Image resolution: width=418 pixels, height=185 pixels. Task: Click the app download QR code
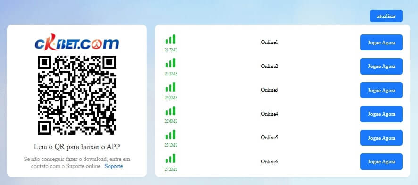click(x=77, y=95)
